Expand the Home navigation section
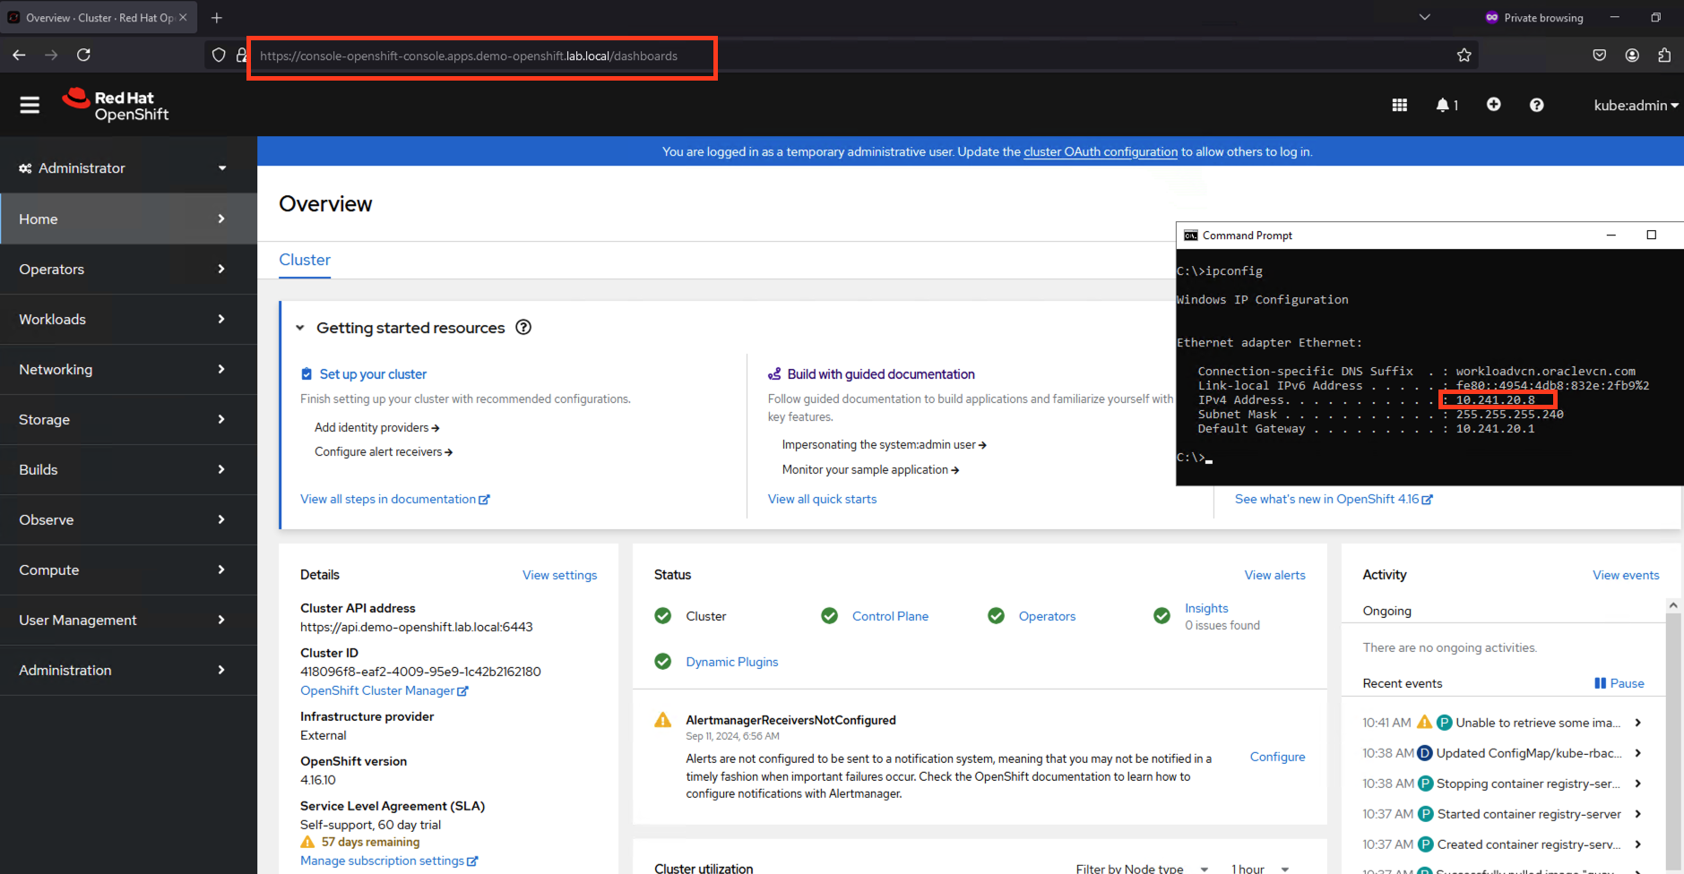Screen dimensions: 1684x874 (128, 218)
